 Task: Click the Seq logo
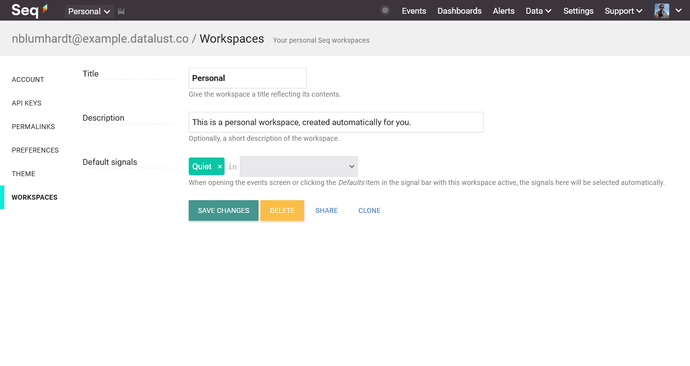pos(29,10)
